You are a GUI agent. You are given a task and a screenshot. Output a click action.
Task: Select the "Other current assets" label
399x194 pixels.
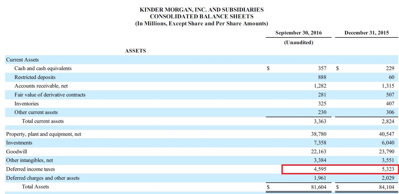coord(36,112)
